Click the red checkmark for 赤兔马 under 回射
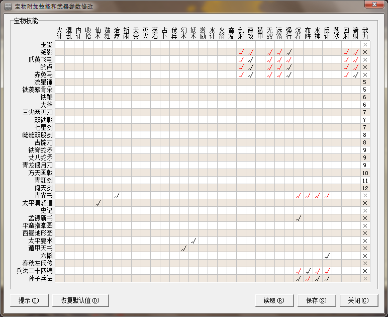Image resolution: width=388 pixels, height=317 pixels. click(x=346, y=74)
